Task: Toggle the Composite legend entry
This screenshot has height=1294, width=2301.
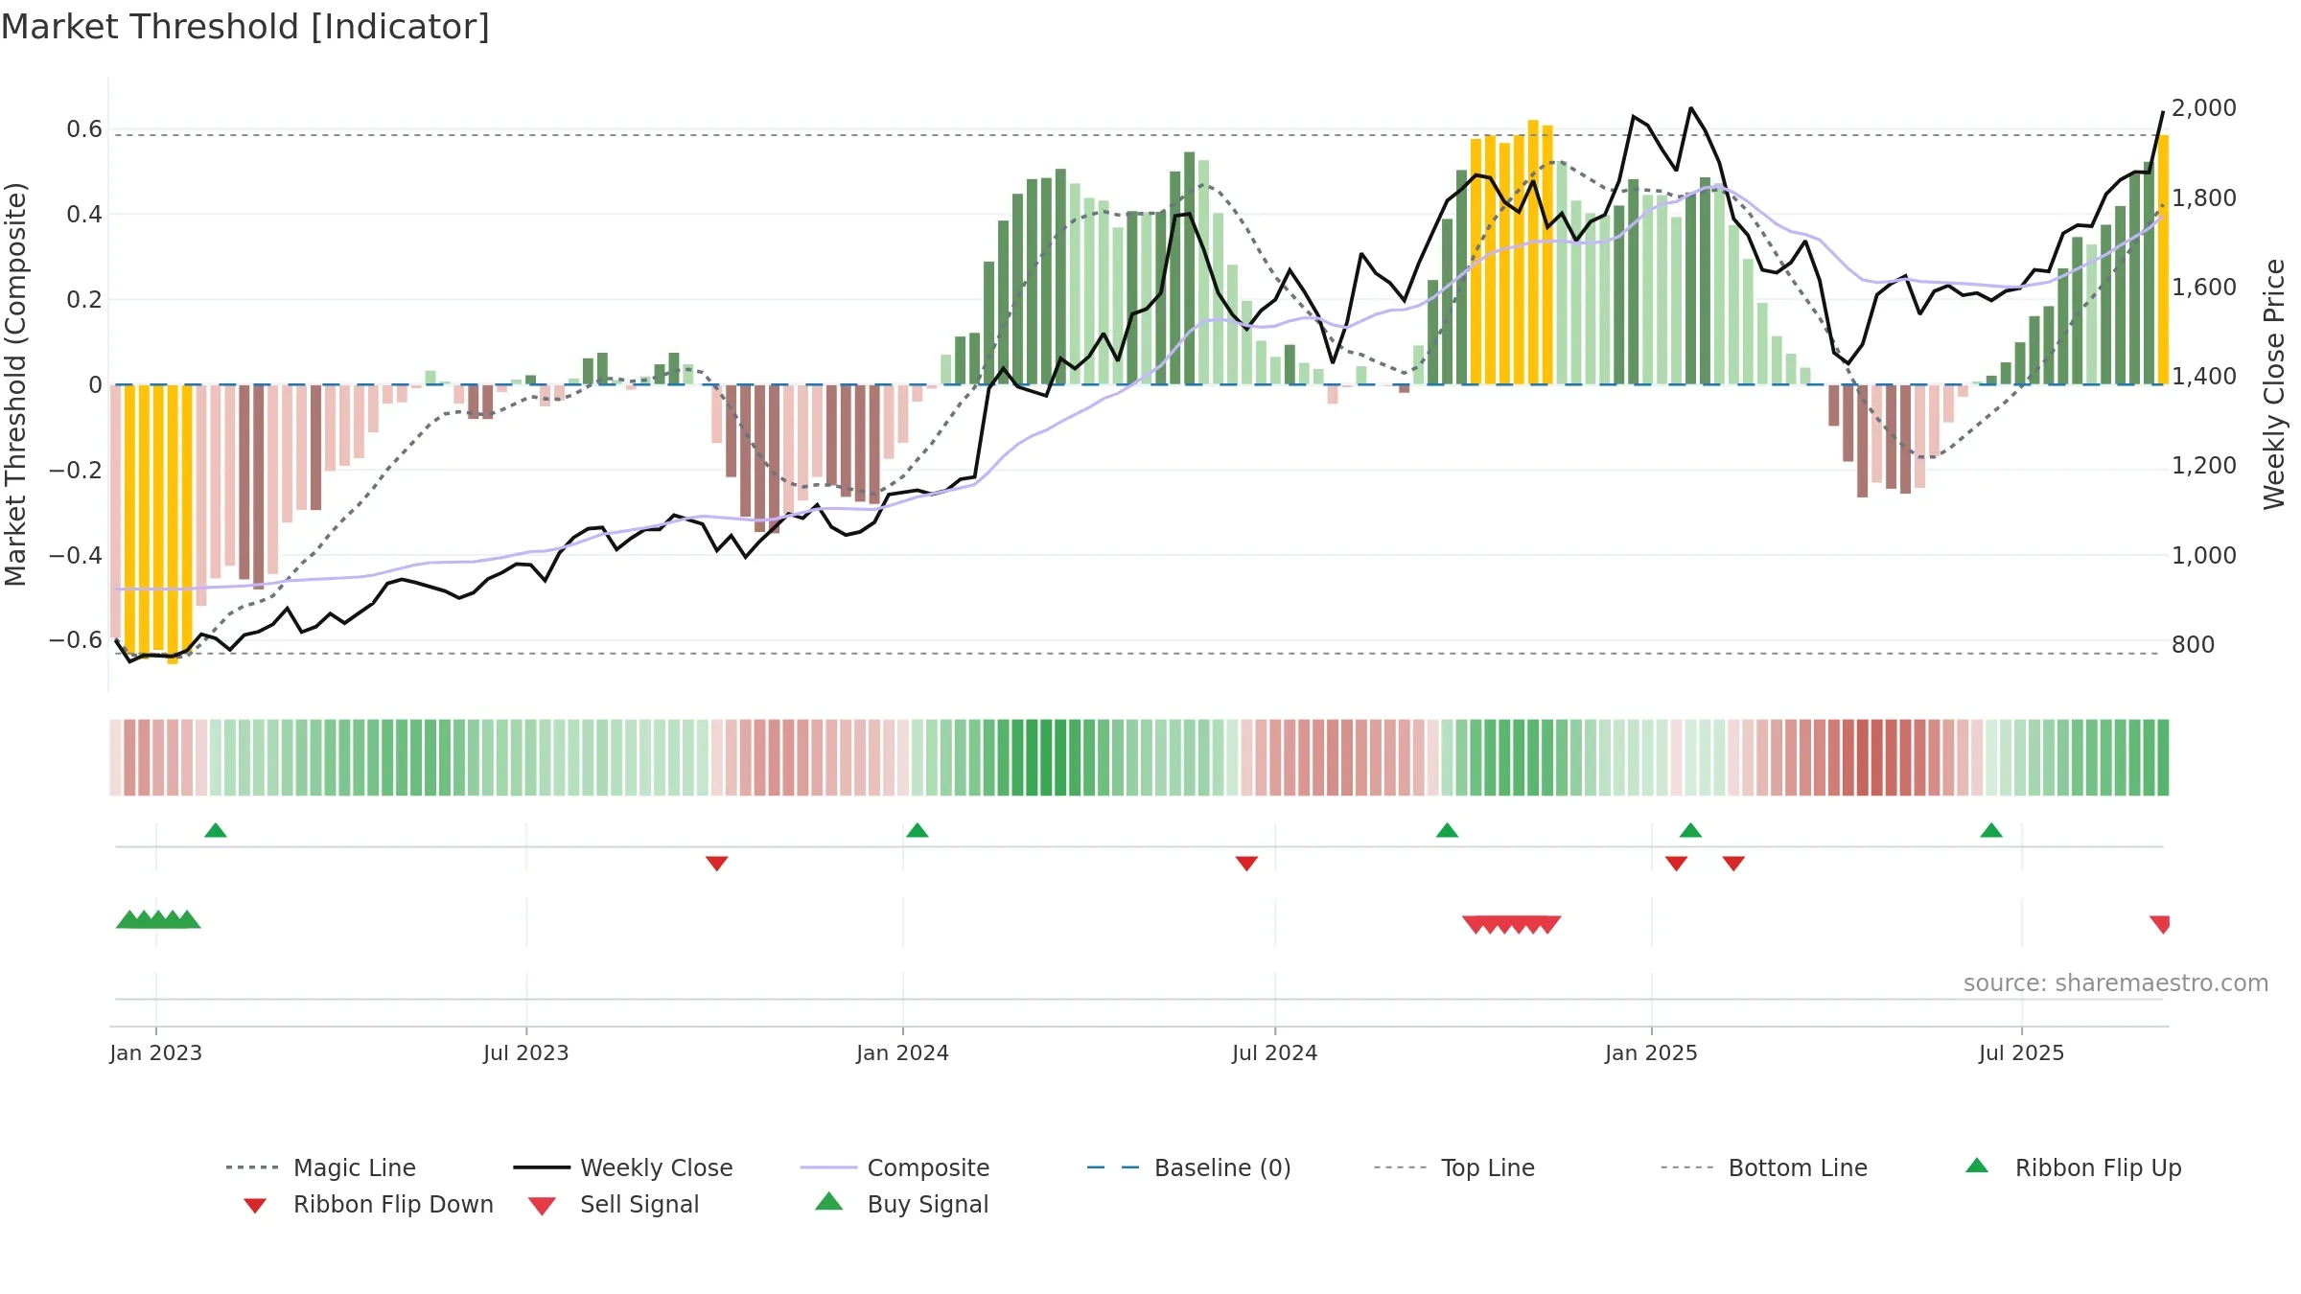Action: coord(895,1167)
